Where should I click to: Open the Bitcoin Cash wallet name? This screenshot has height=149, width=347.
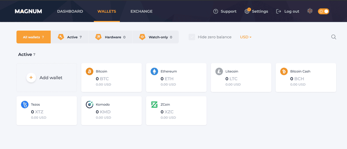coord(300,71)
